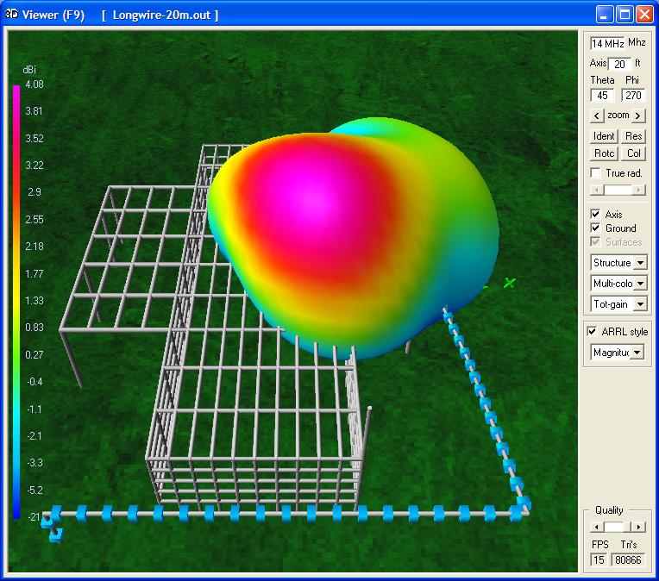The image size is (659, 581).
Task: Click the zoom in right arrow button
Action: pos(638,116)
